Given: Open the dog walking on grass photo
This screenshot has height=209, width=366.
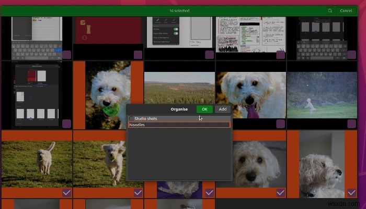Looking at the screenshot, I should point(37,164).
